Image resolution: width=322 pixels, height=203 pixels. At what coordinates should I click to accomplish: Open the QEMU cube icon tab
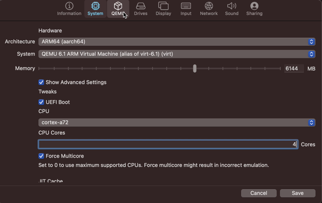click(x=118, y=9)
